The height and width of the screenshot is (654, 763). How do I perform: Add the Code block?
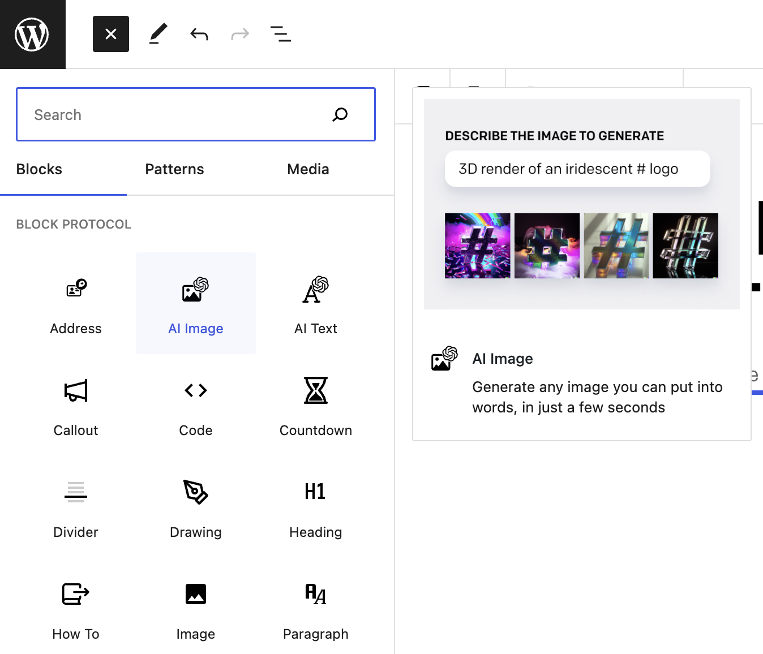tap(196, 406)
